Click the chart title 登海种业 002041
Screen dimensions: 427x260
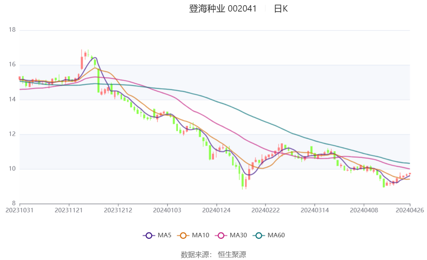click(223, 9)
